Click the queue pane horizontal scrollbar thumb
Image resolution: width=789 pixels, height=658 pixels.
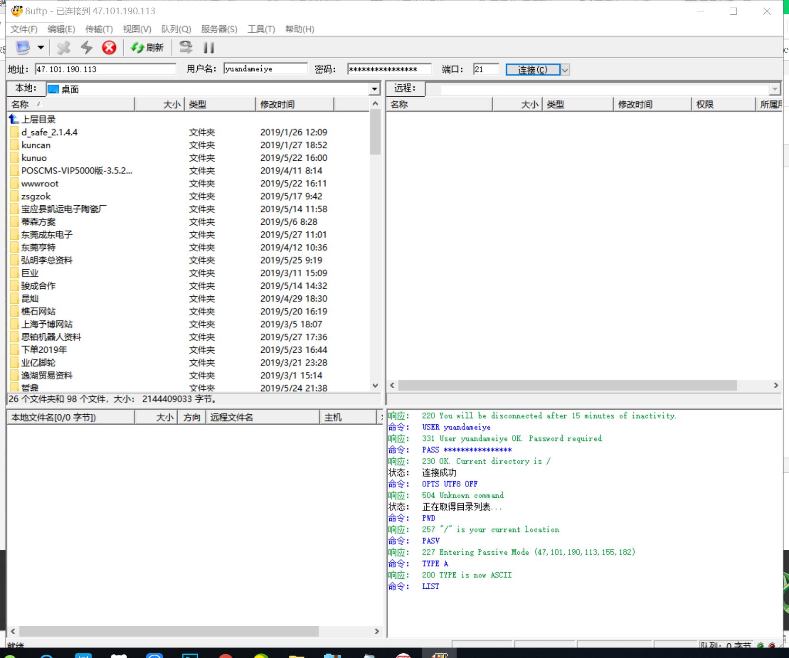click(169, 631)
